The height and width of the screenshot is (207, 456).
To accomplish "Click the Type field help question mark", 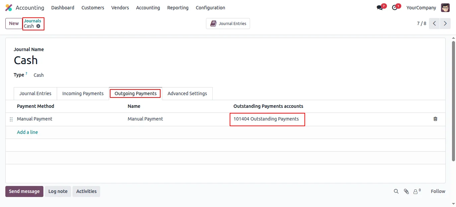I will click(26, 73).
